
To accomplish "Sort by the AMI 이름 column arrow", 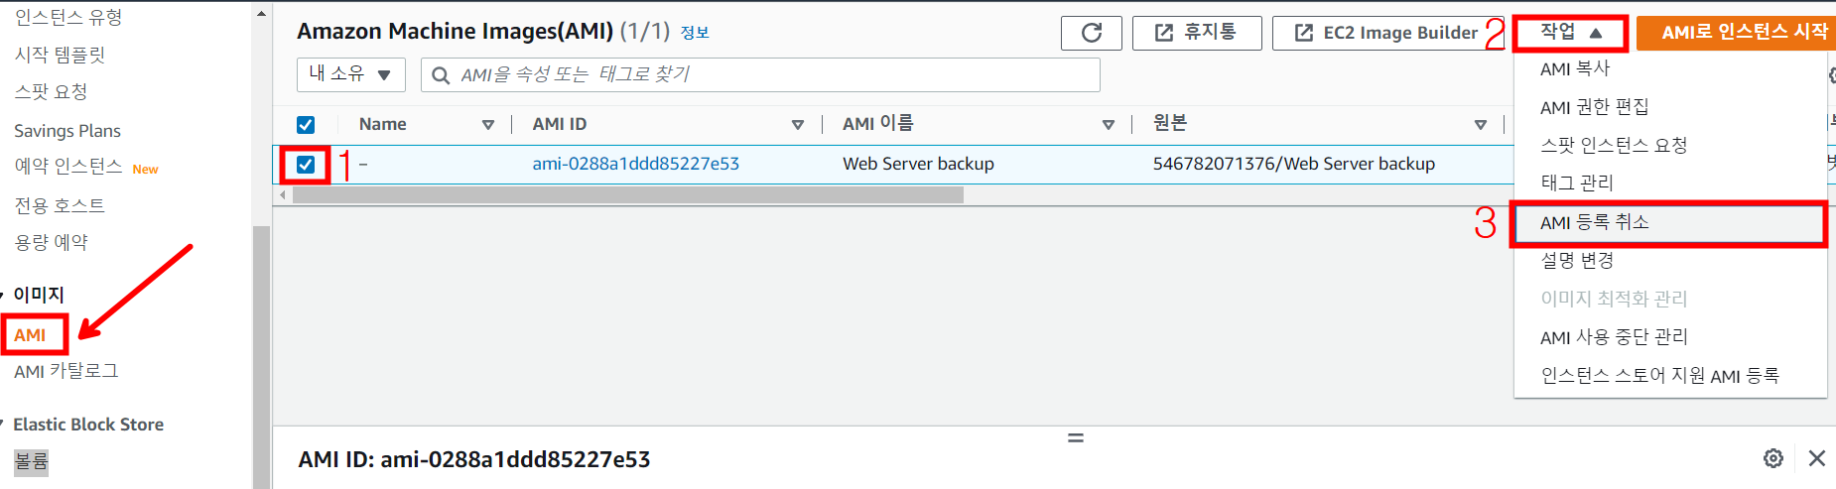I will [x=1109, y=125].
